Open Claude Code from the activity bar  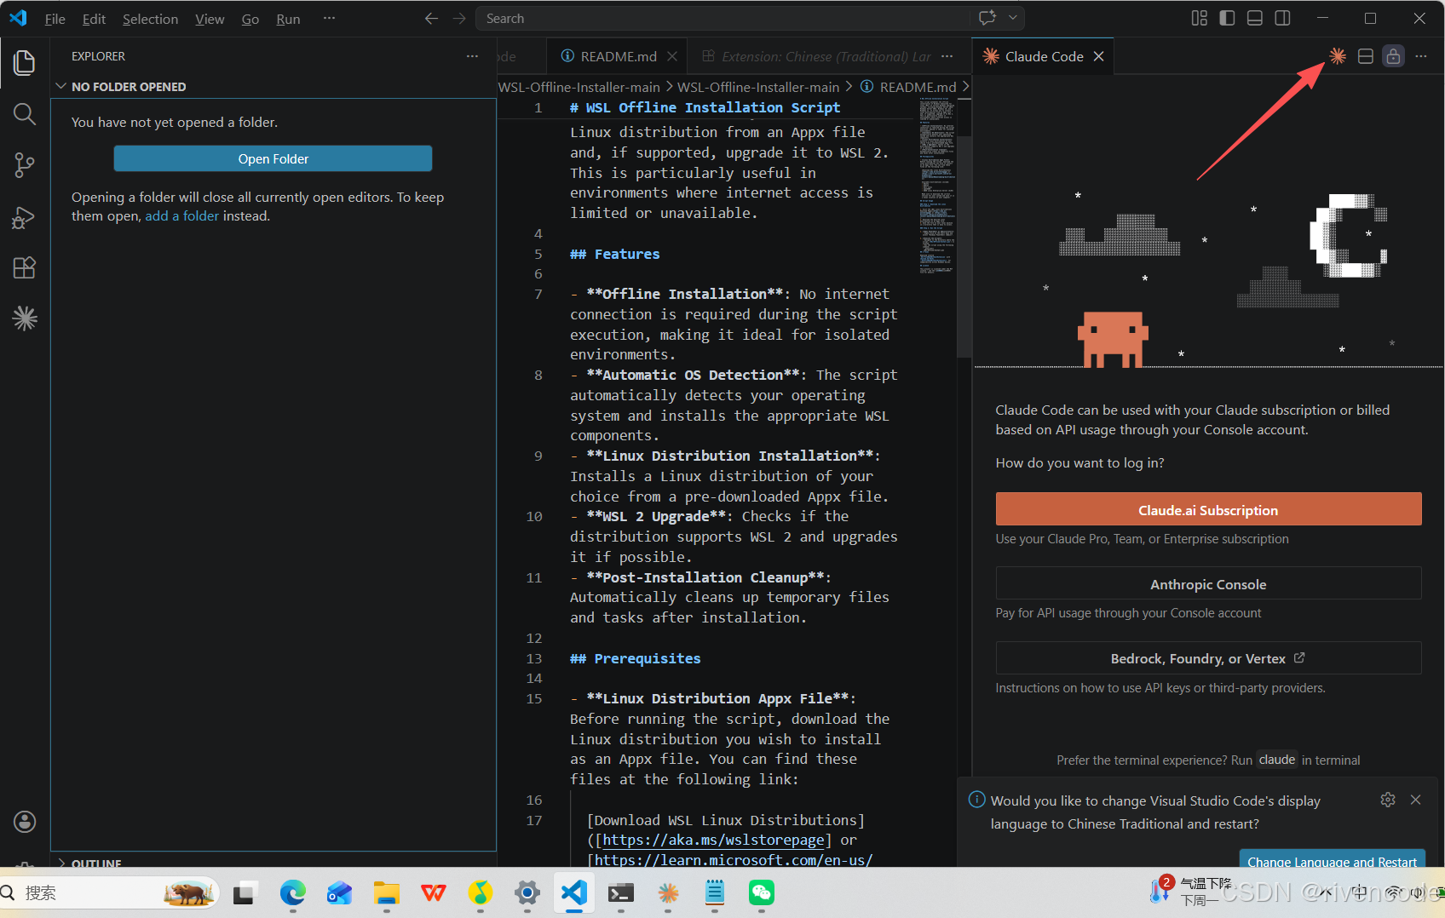[25, 318]
